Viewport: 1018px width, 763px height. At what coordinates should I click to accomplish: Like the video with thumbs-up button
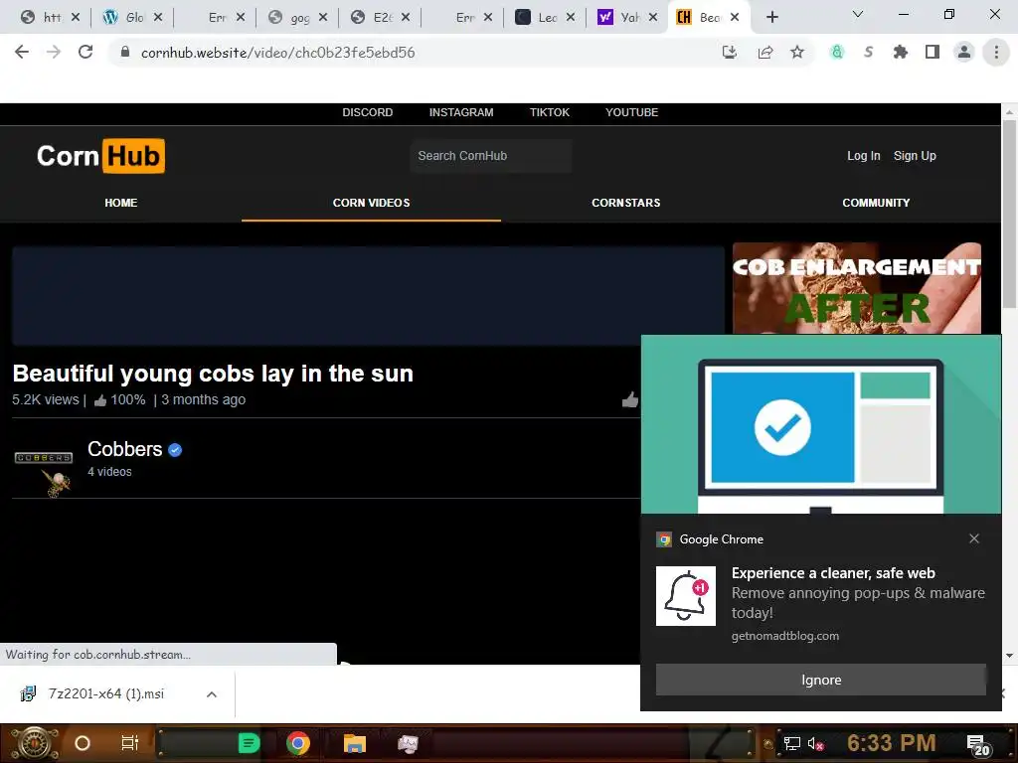629,399
